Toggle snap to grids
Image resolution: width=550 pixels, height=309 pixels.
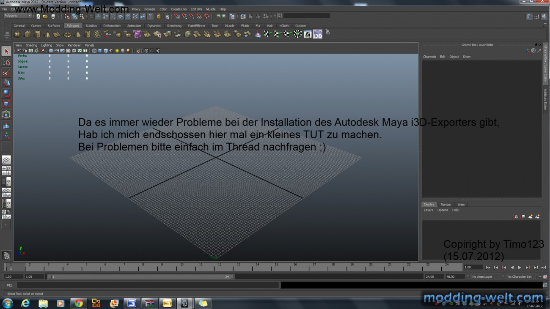click(x=177, y=16)
